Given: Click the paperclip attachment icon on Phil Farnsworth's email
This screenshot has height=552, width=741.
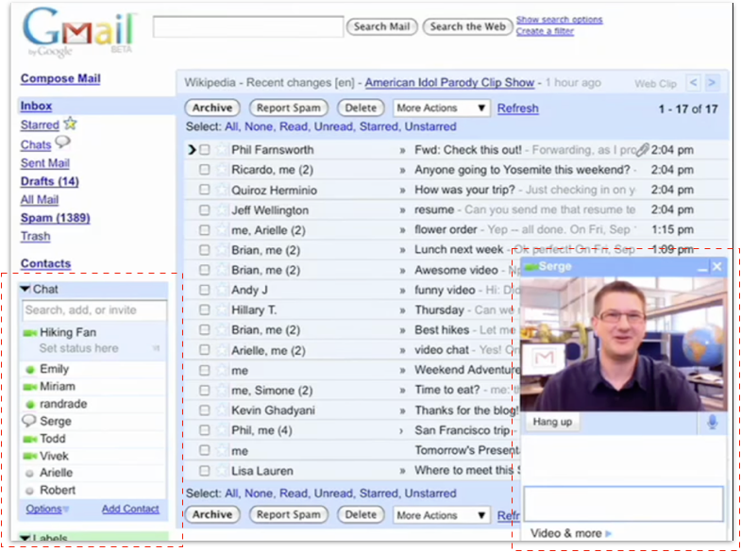Looking at the screenshot, I should click(x=642, y=150).
